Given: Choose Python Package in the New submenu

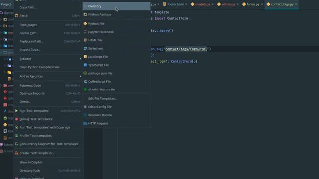Looking at the screenshot, I should pyautogui.click(x=116, y=14).
